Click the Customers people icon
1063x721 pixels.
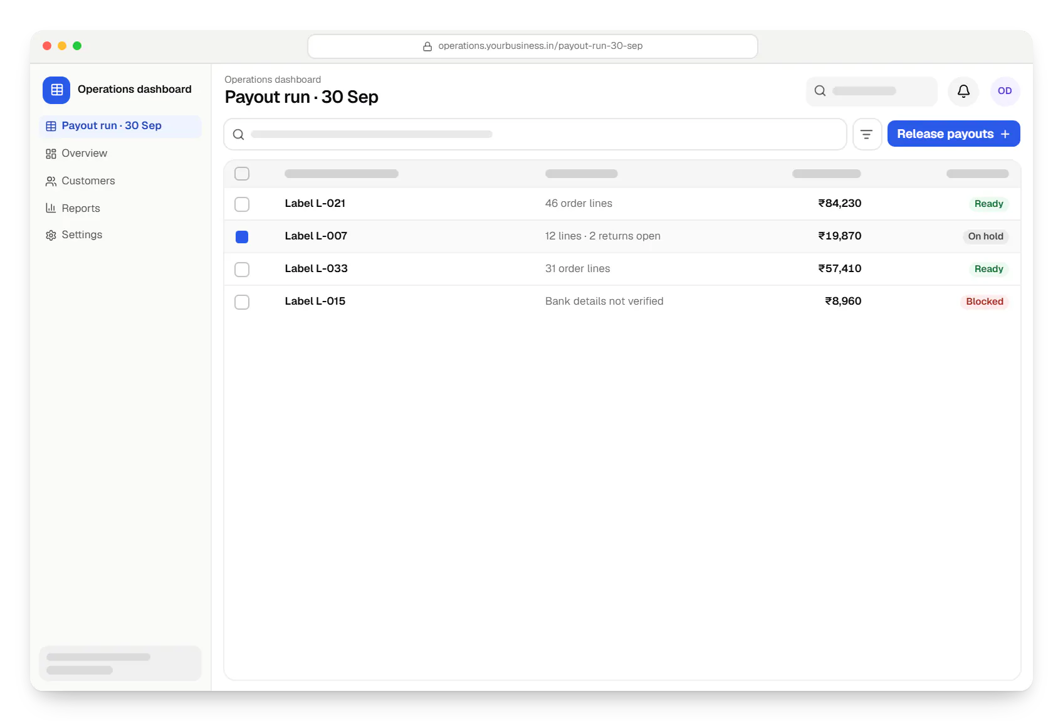click(51, 181)
